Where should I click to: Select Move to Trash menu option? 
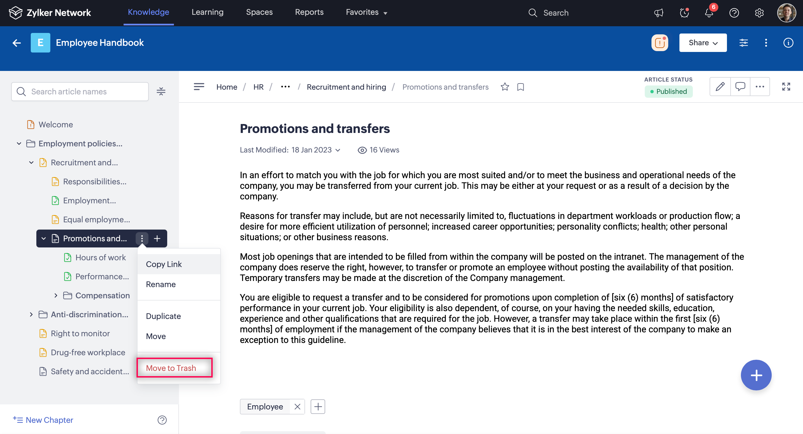click(171, 368)
